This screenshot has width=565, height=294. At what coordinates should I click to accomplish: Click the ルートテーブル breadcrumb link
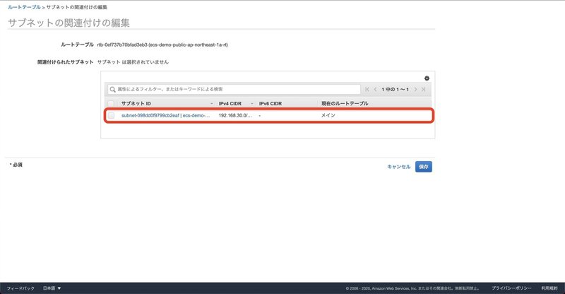coord(24,7)
